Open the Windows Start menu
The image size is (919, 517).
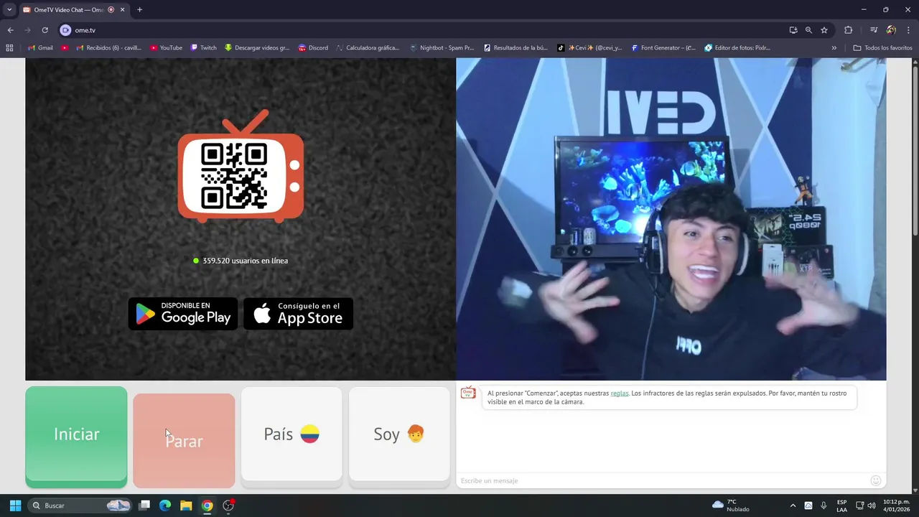click(15, 506)
